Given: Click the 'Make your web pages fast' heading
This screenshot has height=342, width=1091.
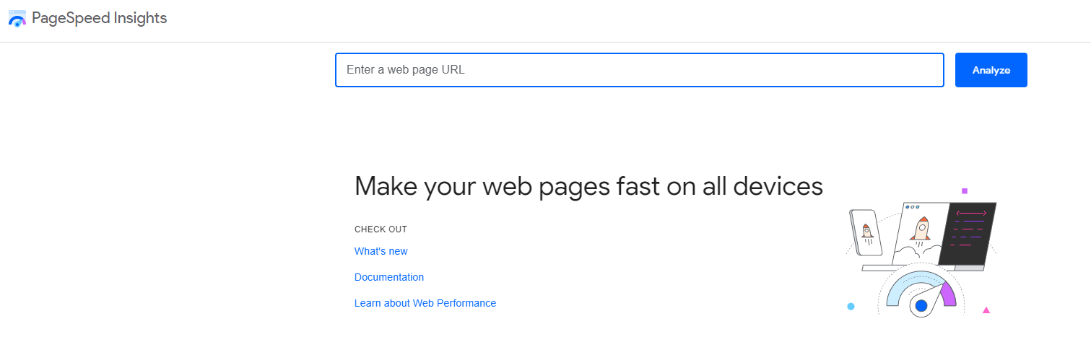Looking at the screenshot, I should [x=588, y=186].
